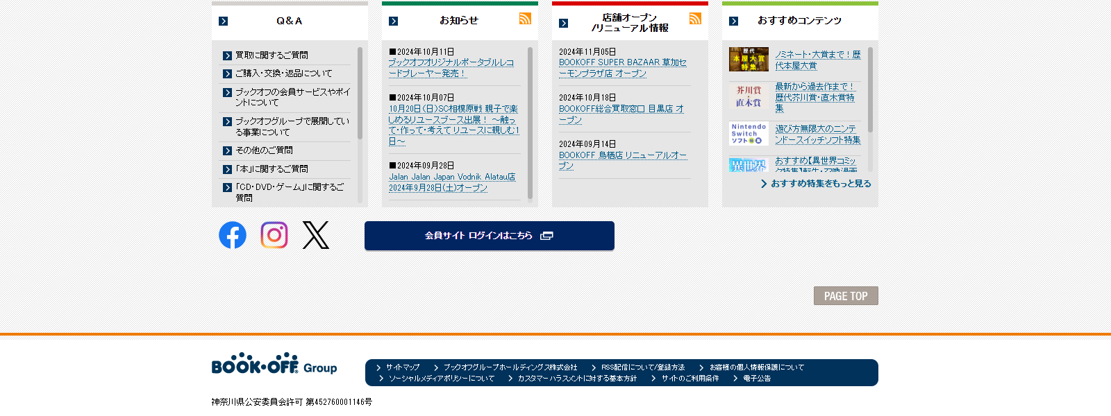Click the Q&A panel scrollbar
Screen dimensions: 1111x416
coord(360,93)
